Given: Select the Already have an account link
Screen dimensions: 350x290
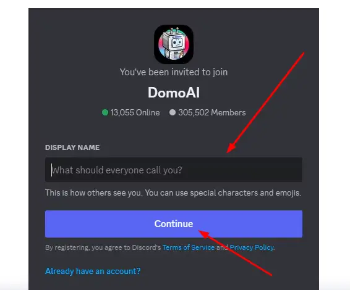Looking at the screenshot, I should pos(93,271).
